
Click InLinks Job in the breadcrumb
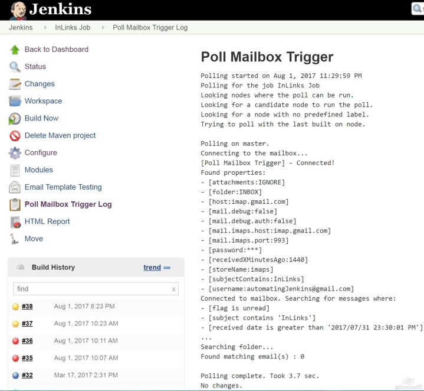[73, 27]
